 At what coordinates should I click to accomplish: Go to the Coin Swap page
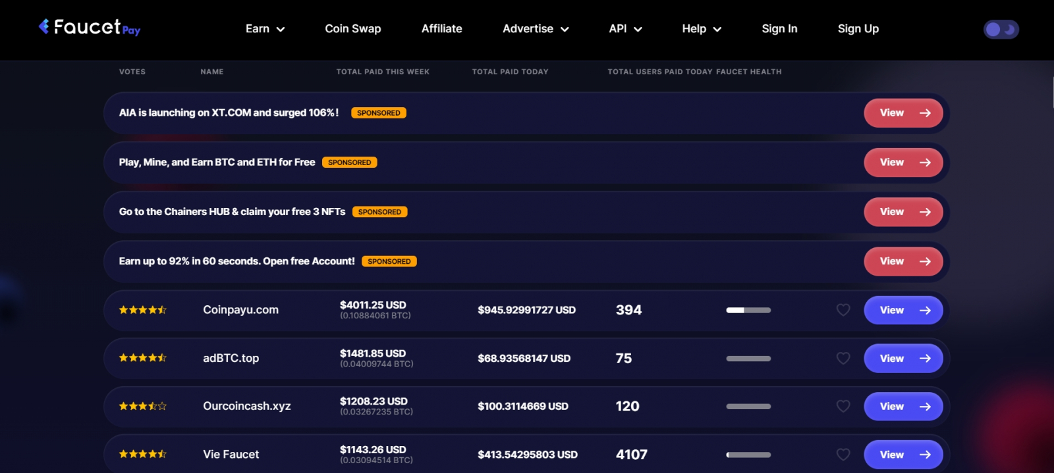coord(352,29)
